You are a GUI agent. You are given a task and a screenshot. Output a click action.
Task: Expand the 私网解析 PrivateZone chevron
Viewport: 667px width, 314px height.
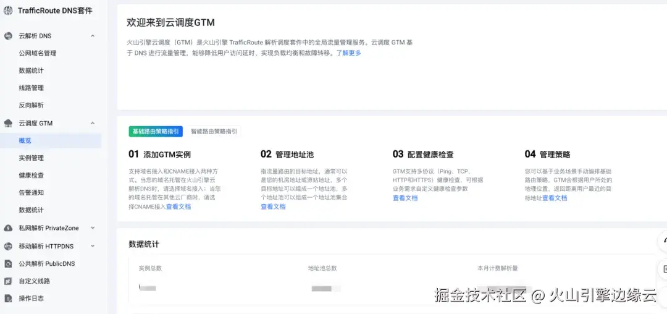click(93, 228)
